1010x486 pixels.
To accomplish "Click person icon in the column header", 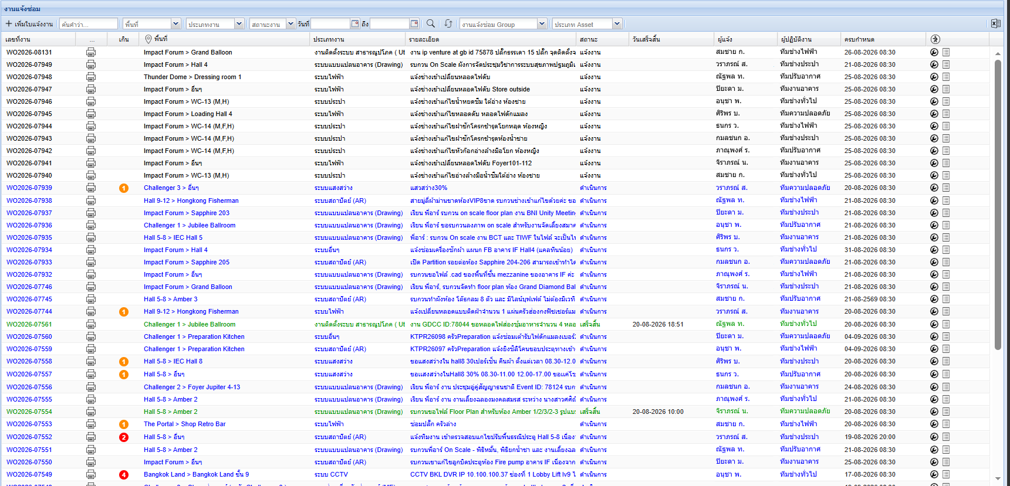I will (x=935, y=39).
